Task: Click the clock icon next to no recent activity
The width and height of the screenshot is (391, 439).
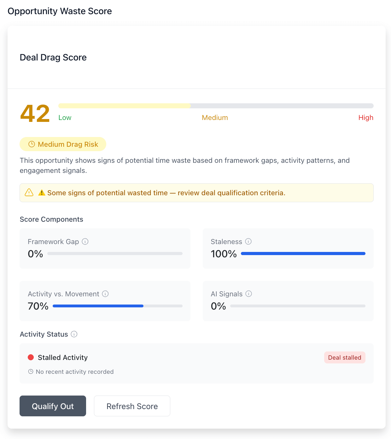Action: tap(31, 372)
